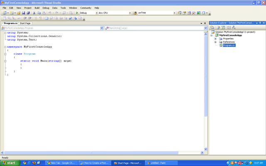Start debugging with the green play icon
This screenshot has width=266, height=166.
(x=77, y=13)
